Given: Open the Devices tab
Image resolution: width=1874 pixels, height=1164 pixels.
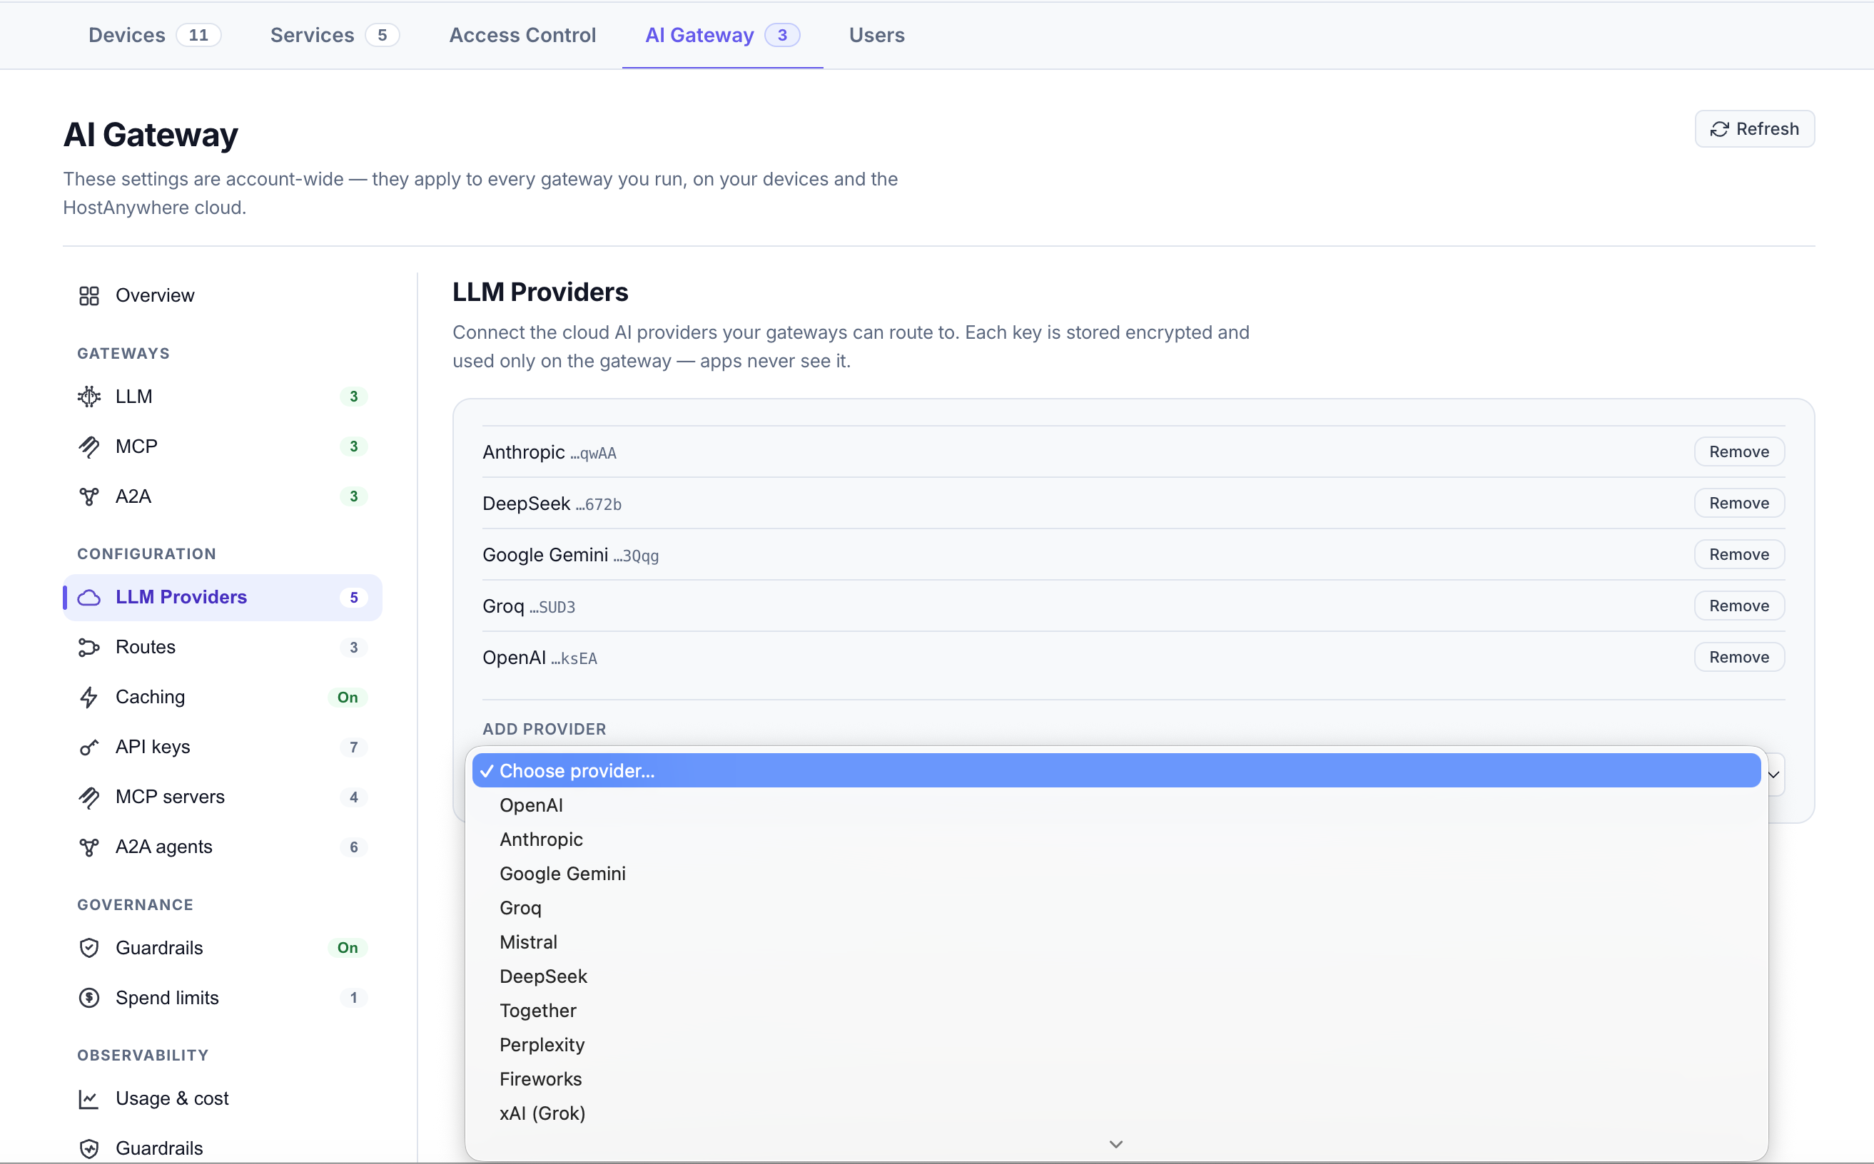Looking at the screenshot, I should [154, 36].
